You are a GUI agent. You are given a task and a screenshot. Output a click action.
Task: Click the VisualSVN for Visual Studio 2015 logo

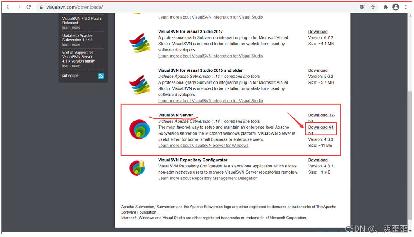tap(140, 85)
